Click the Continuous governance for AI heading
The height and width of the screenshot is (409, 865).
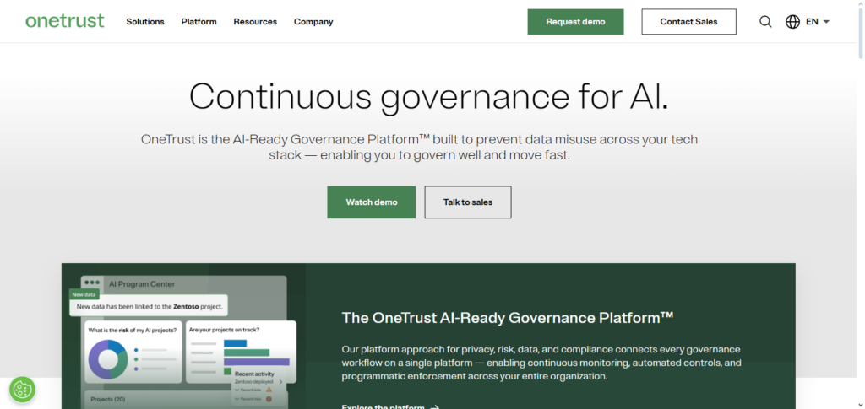click(x=428, y=96)
